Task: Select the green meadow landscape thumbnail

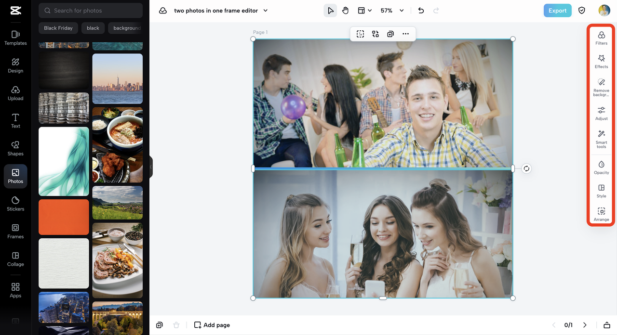Action: (118, 203)
